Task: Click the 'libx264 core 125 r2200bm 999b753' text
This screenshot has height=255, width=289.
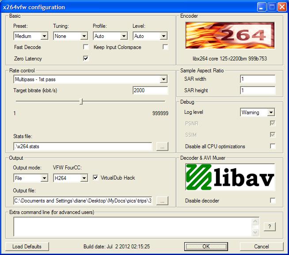Action: 230,59
